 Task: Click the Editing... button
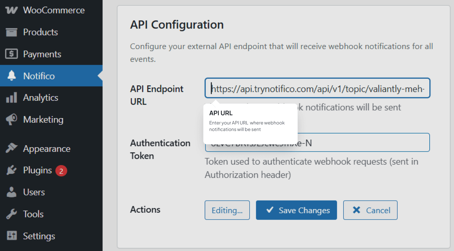(x=227, y=210)
